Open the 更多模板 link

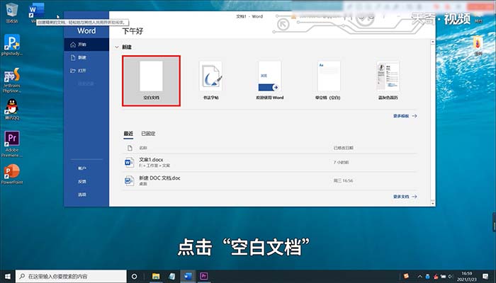click(x=405, y=116)
